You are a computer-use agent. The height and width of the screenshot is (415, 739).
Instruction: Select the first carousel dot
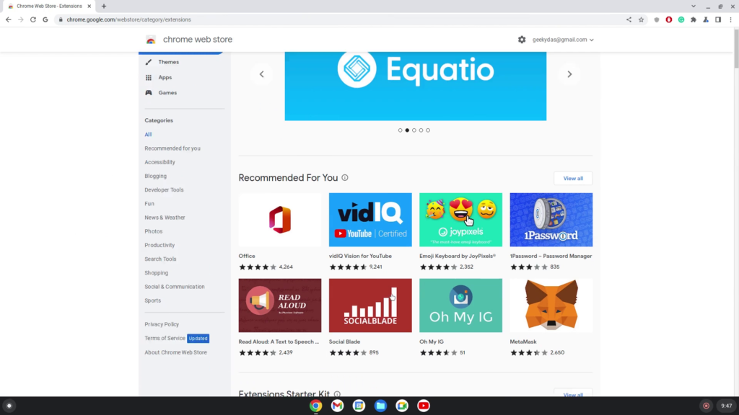point(400,130)
